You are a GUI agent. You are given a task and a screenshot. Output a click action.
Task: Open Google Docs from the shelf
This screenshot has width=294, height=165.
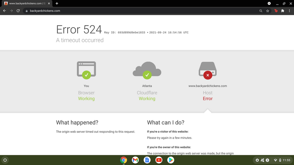tap(147, 160)
